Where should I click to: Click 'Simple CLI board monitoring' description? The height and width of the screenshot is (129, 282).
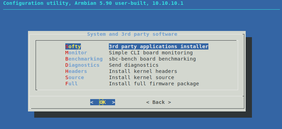(x=151, y=53)
